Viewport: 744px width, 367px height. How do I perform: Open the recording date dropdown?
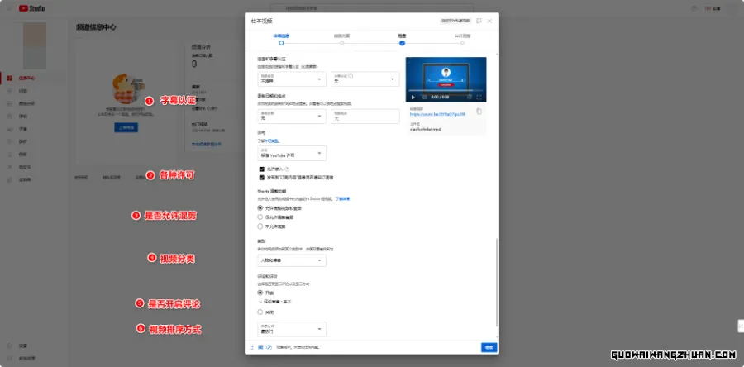(x=292, y=117)
